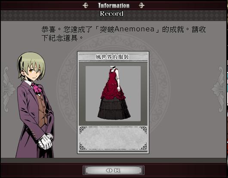Click the ornament left of Information
228x178 pixels.
85,6
